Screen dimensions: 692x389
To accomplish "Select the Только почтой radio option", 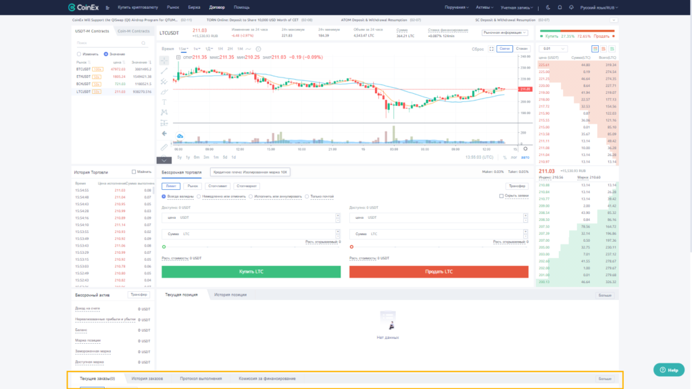I will point(306,196).
